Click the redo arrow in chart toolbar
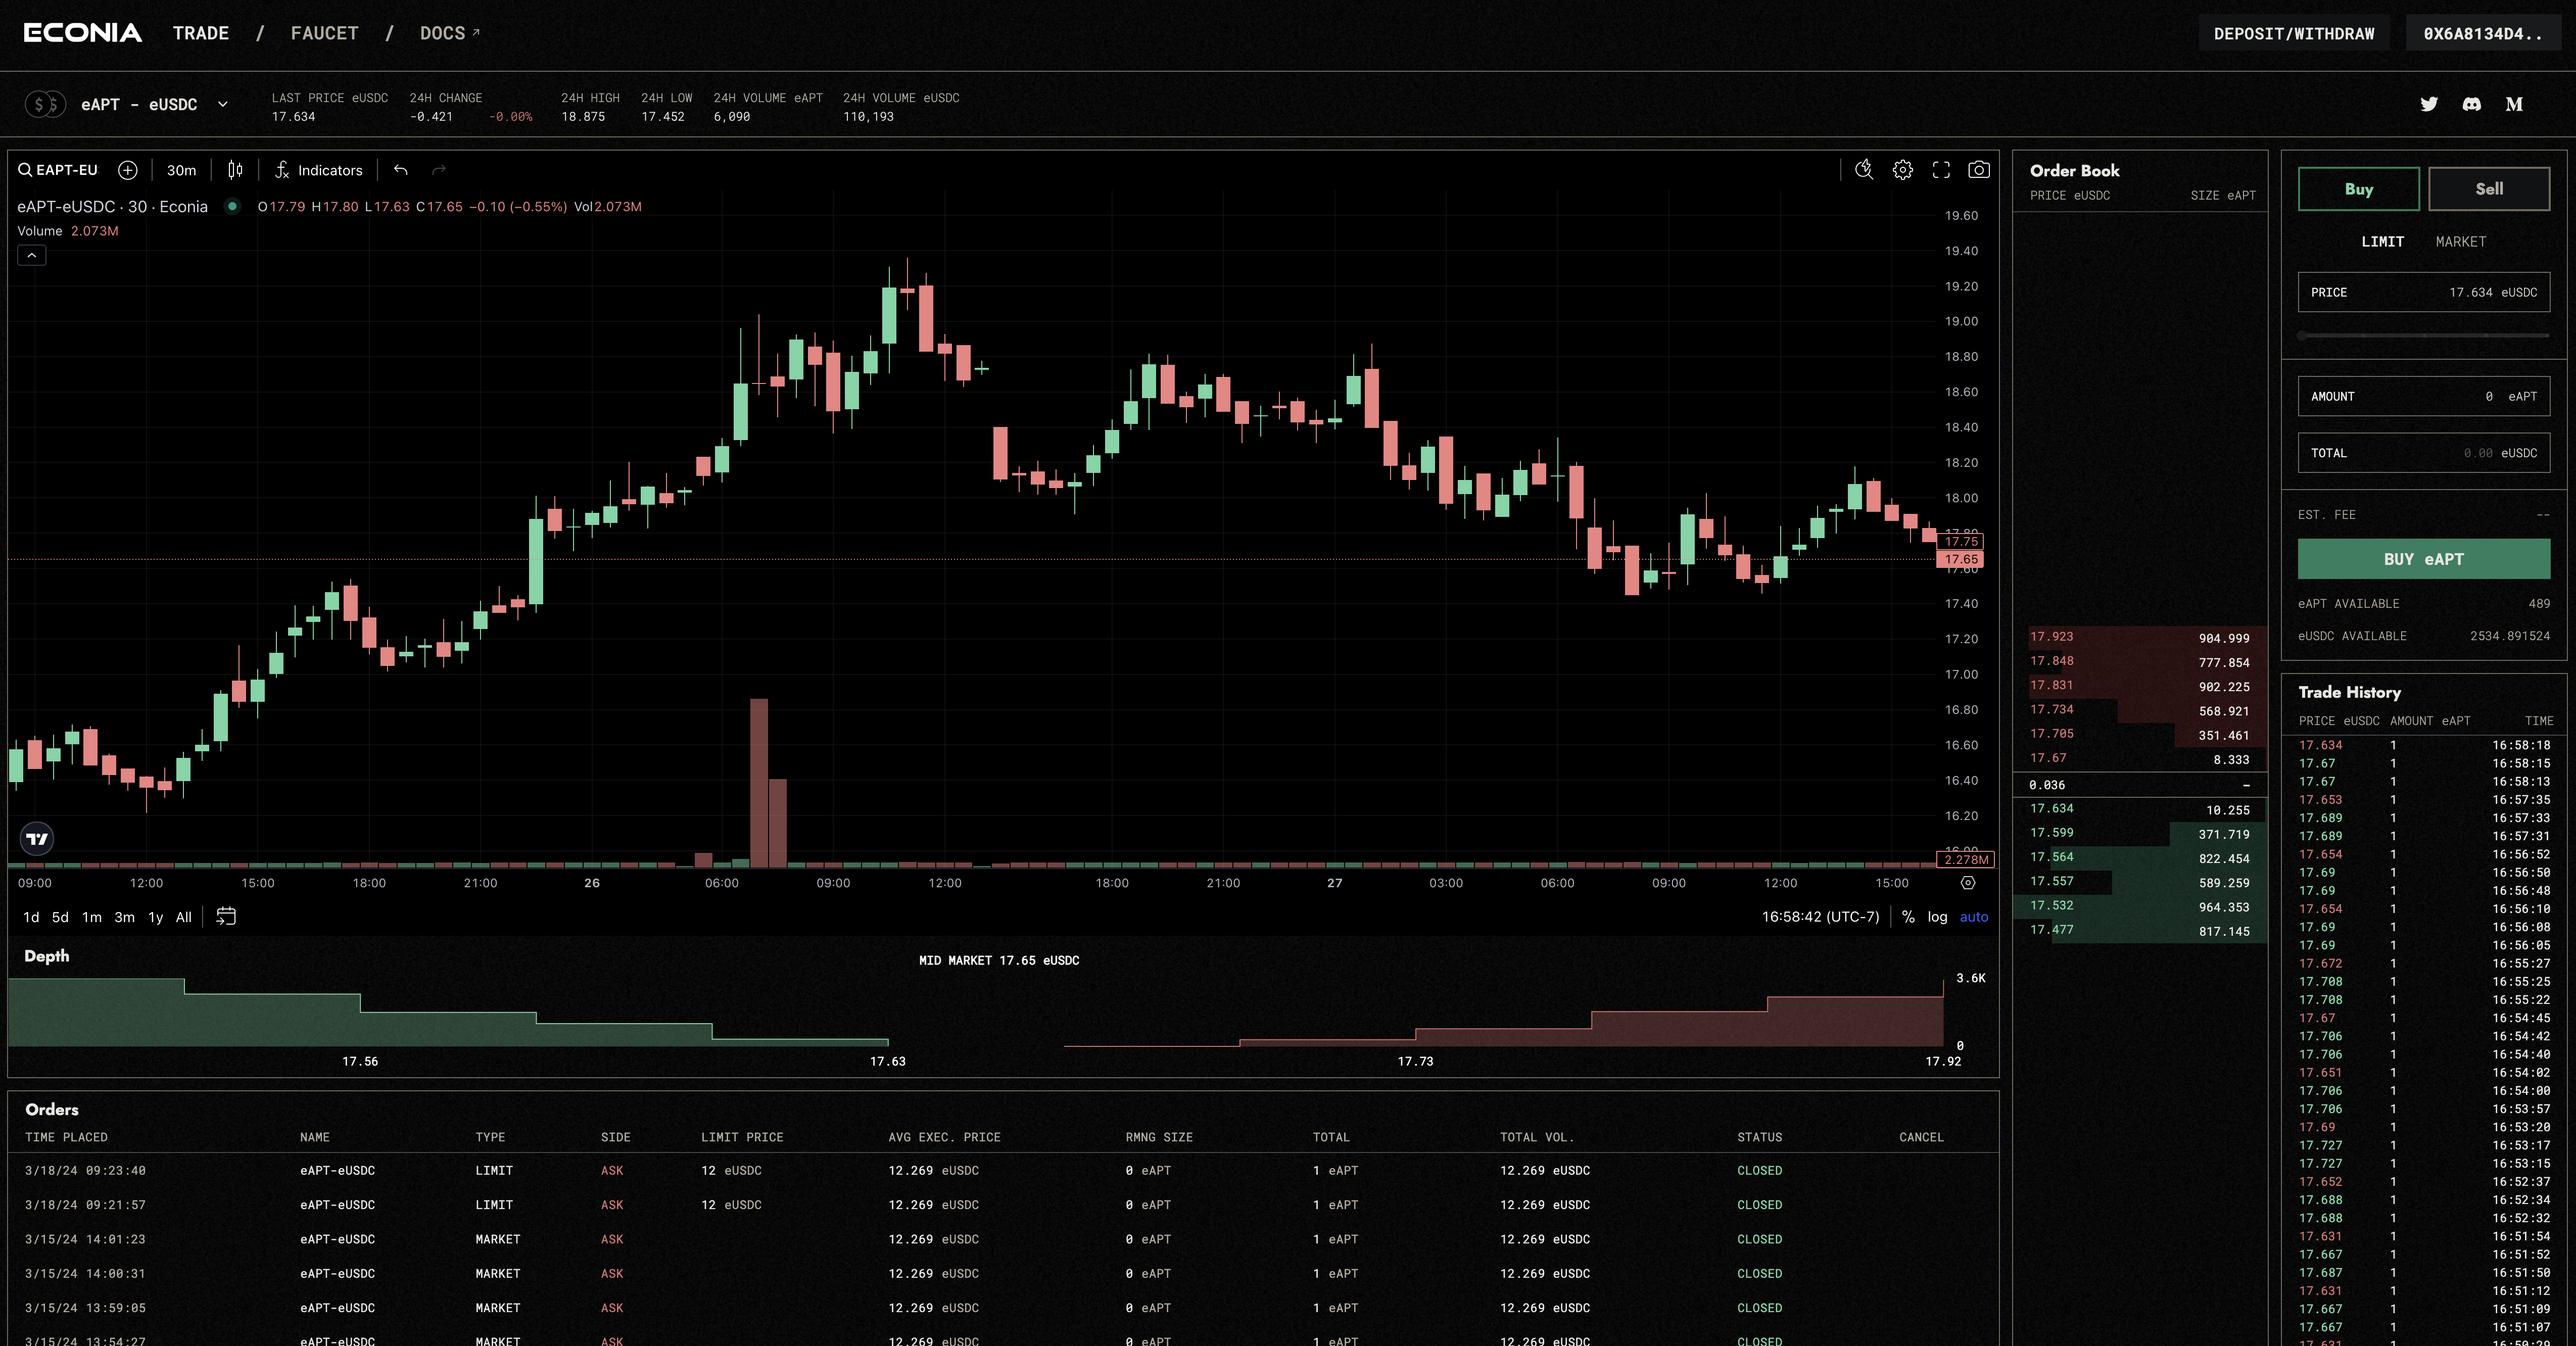 click(439, 170)
